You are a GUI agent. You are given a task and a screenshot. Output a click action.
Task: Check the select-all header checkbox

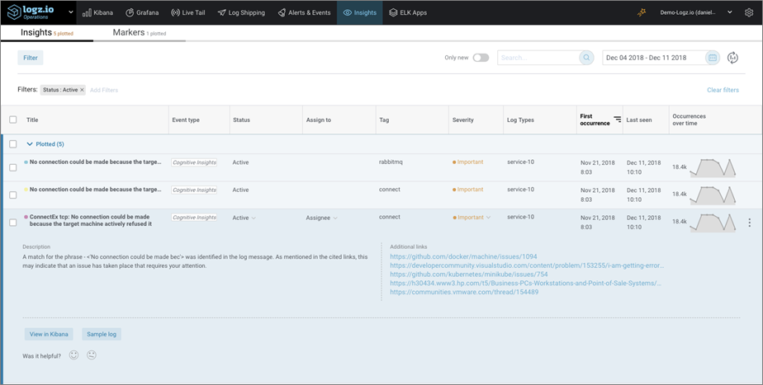point(13,120)
